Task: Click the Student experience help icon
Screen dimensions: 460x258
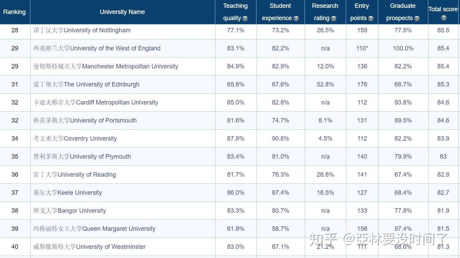Action: (x=296, y=18)
